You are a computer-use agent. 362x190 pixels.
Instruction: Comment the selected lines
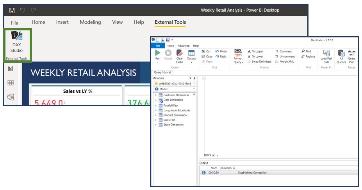tap(284, 51)
